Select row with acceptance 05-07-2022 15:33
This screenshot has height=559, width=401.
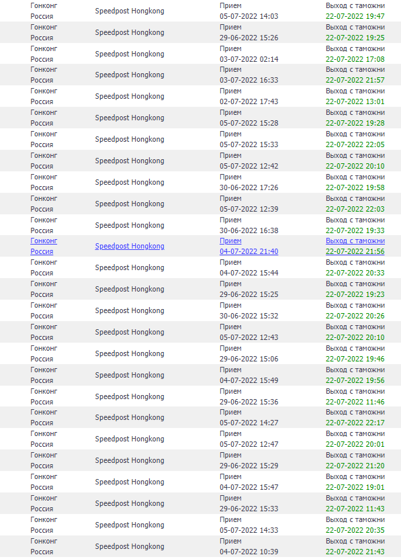[x=200, y=139]
